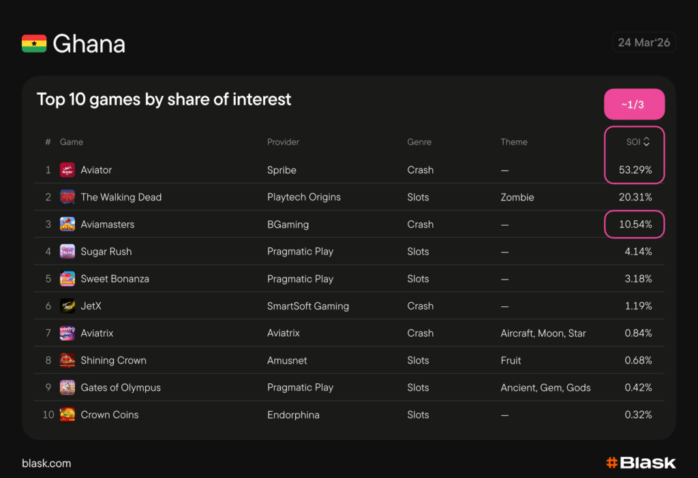
Task: Click the Aviator game icon
Action: point(67,170)
